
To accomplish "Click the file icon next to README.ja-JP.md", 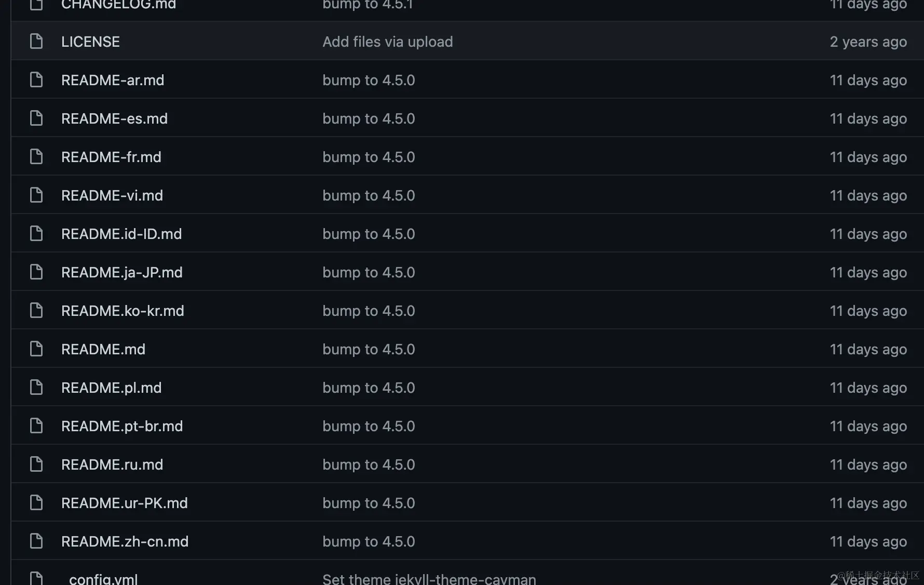I will click(36, 272).
